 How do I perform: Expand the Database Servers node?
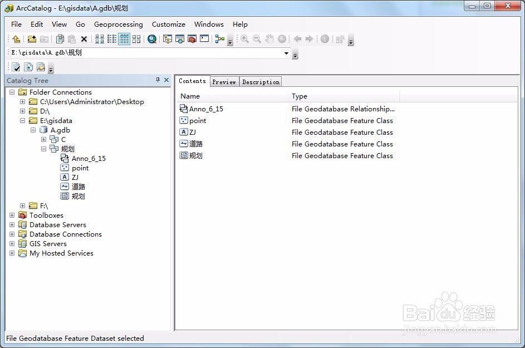tap(12, 224)
